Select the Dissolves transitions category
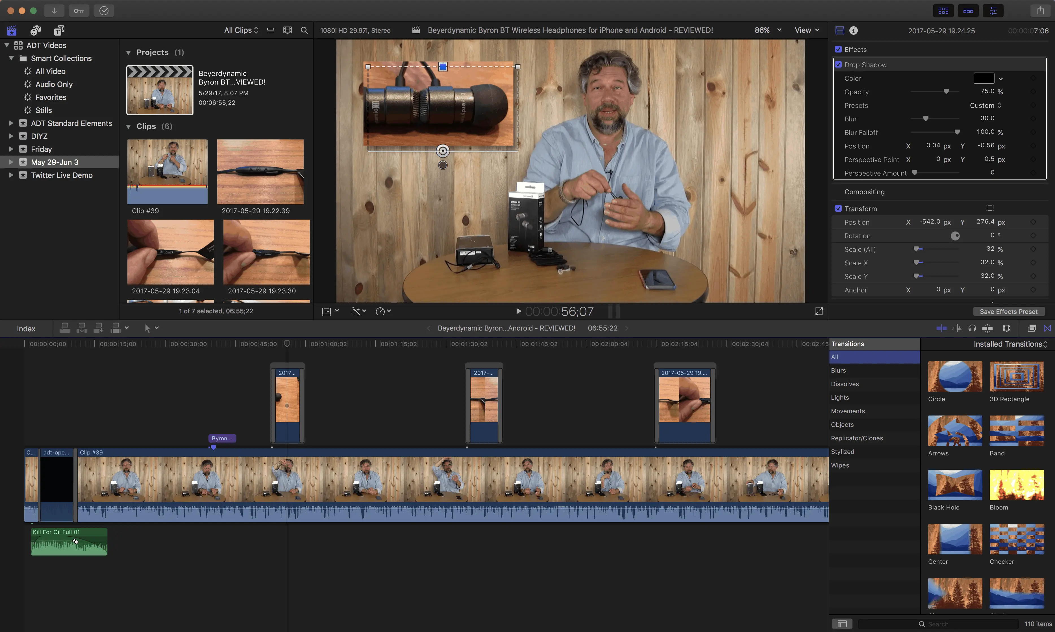This screenshot has width=1055, height=632. [x=845, y=384]
